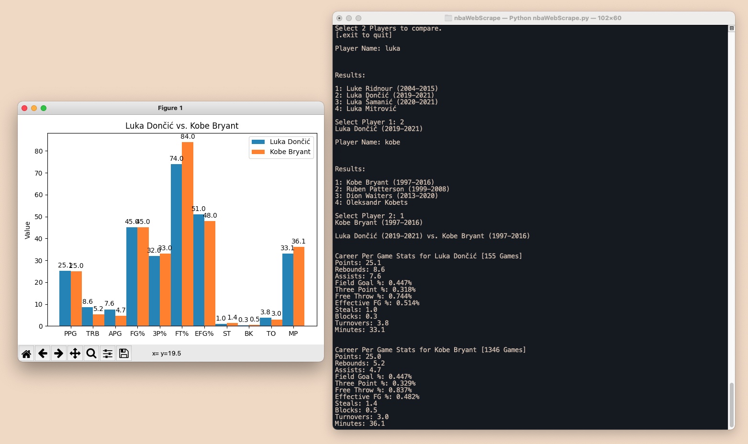The height and width of the screenshot is (444, 748).
Task: Click result '3: Luka Šamanić (2020-2021)'
Action: (x=387, y=102)
